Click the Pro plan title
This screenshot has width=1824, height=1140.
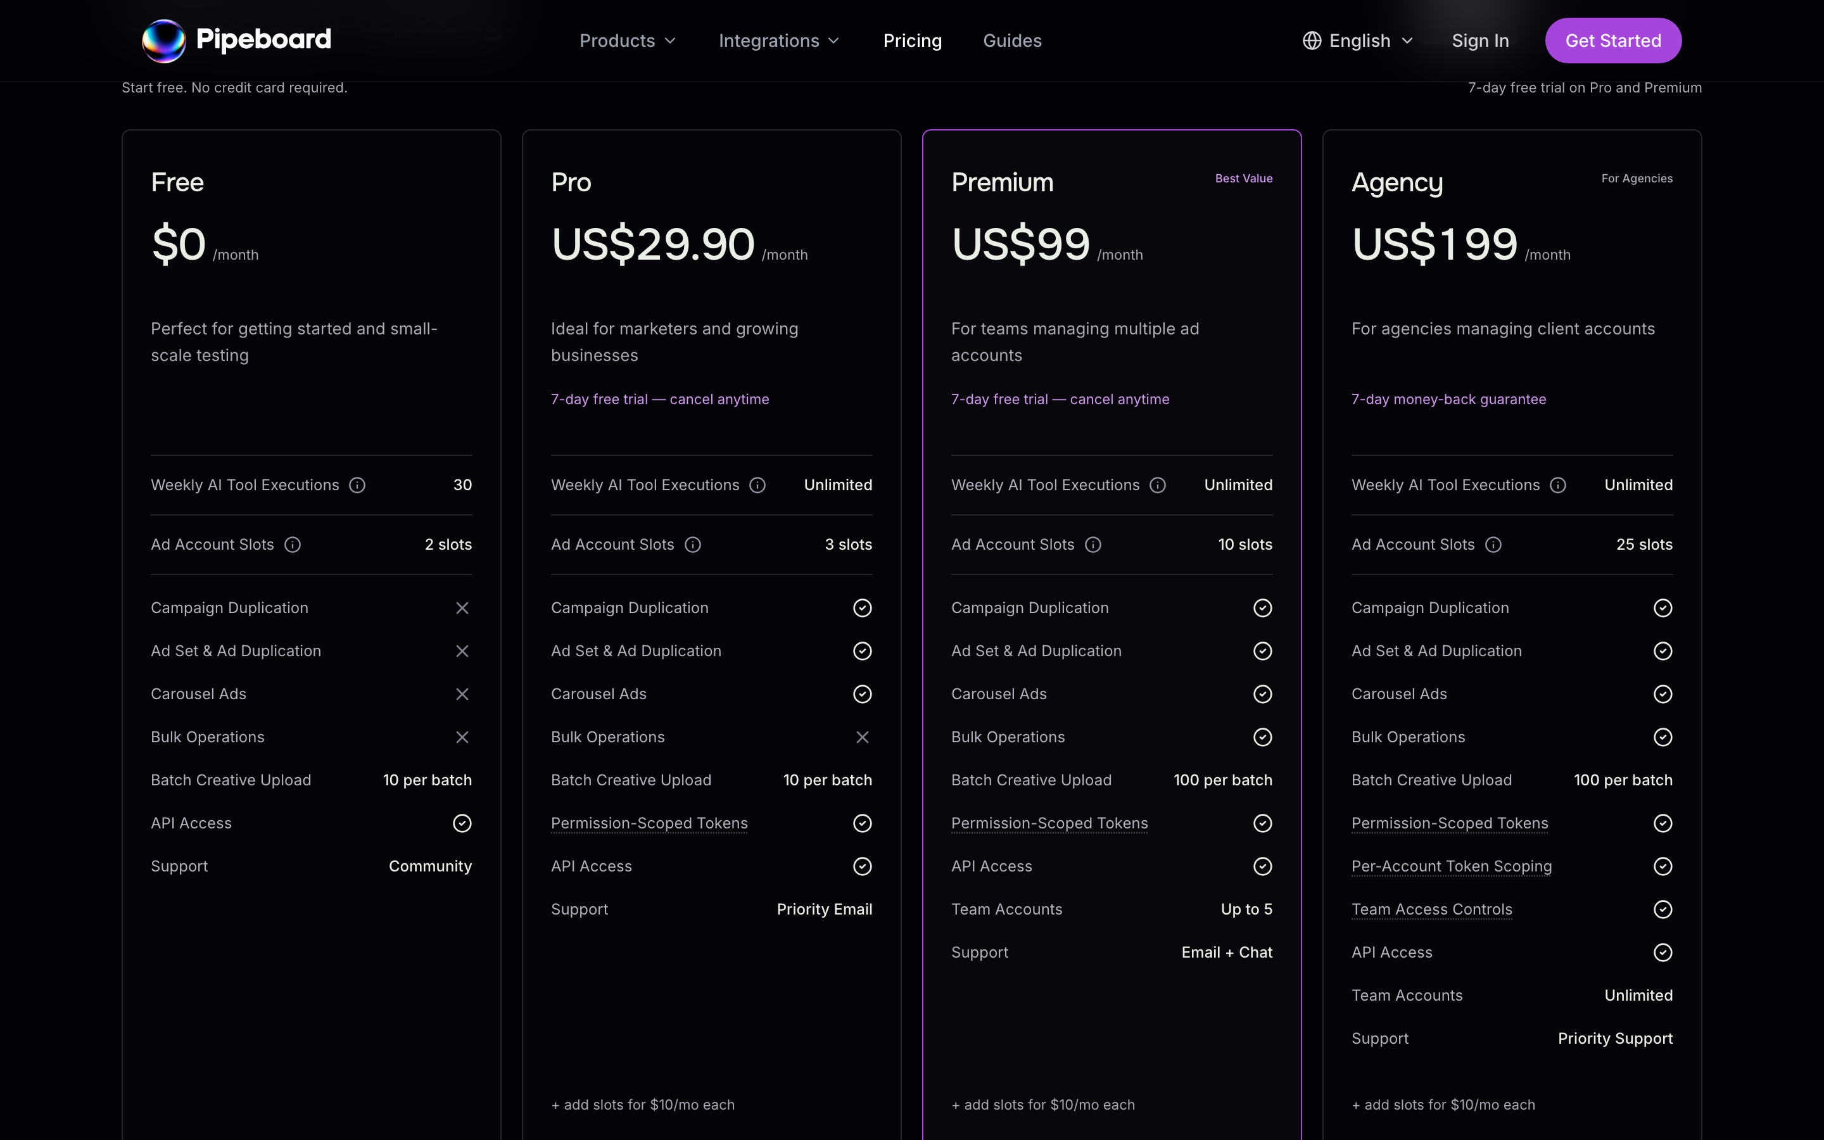coord(571,182)
